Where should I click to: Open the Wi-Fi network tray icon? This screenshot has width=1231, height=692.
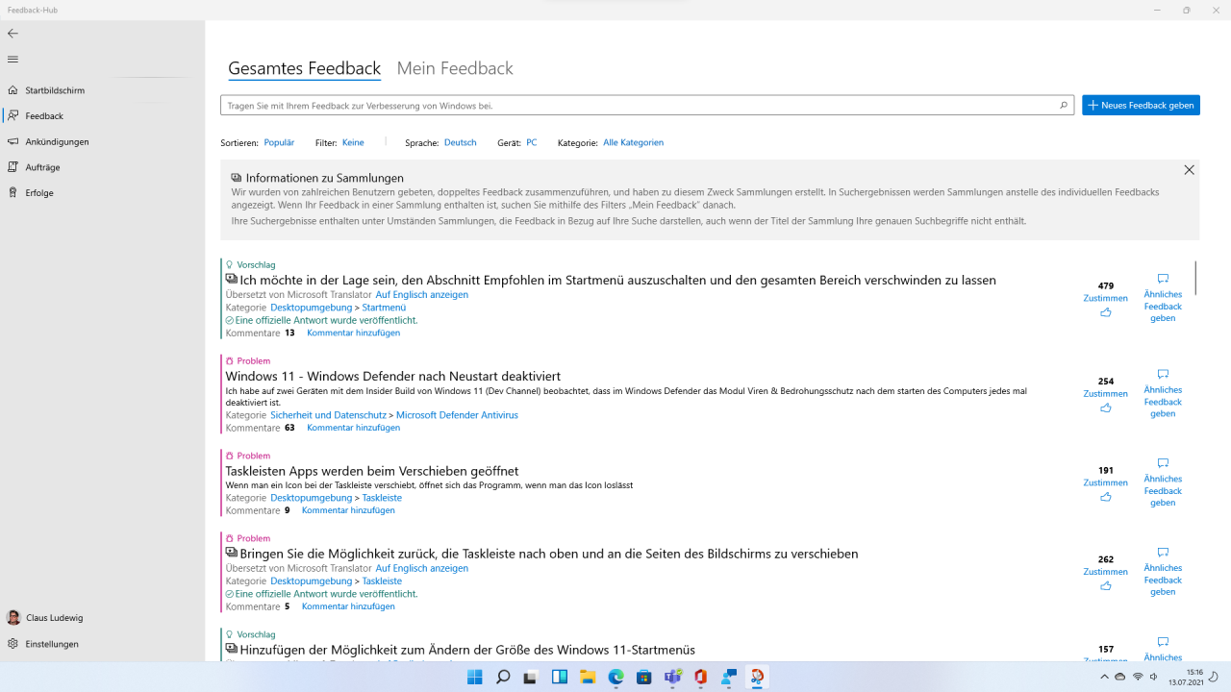pyautogui.click(x=1138, y=678)
